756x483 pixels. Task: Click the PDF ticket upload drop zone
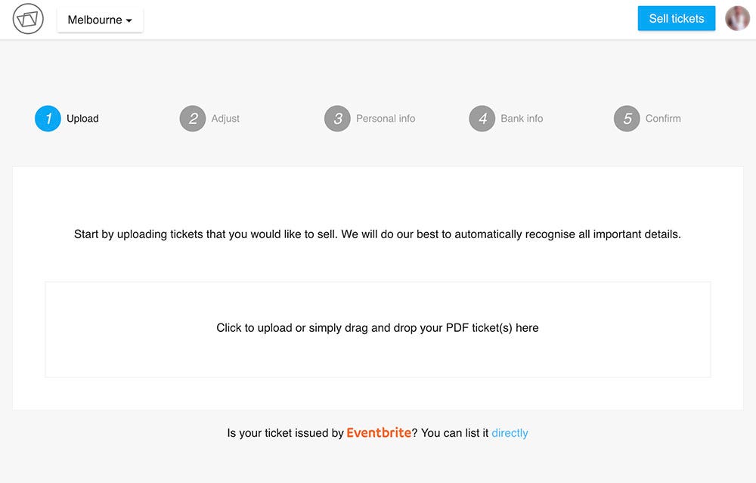pos(377,330)
